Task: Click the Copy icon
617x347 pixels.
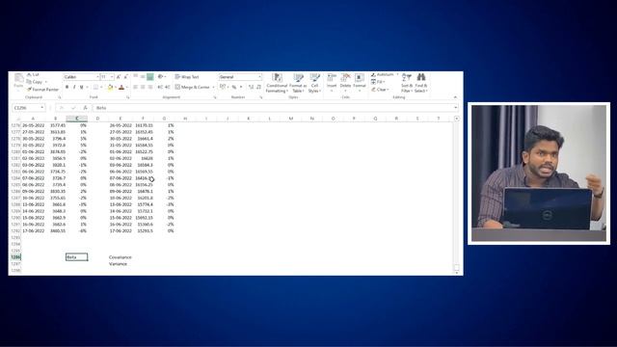Action: click(29, 82)
